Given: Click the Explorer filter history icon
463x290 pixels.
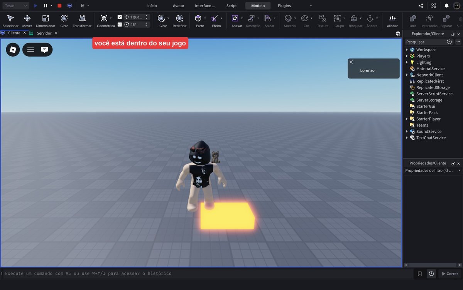Looking at the screenshot, I should coord(449,42).
